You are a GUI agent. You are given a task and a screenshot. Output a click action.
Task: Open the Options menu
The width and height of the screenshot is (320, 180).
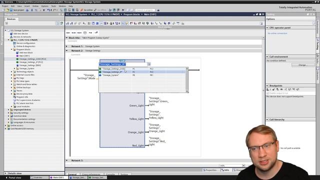[x=45, y=6]
